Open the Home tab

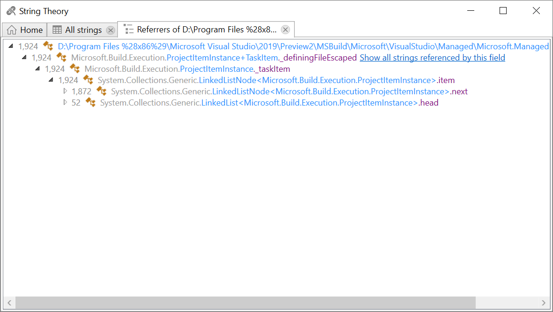[25, 30]
